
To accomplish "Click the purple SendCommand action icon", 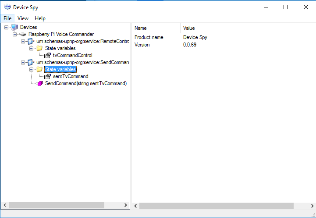I will pos(39,83).
